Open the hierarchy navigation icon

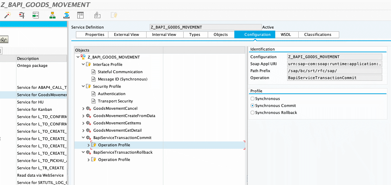coord(52,15)
